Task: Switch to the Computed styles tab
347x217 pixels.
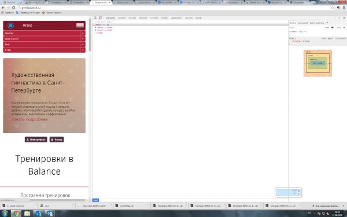Action: pyautogui.click(x=302, y=23)
